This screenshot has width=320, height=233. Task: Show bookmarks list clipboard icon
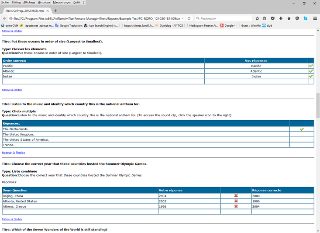(x=265, y=18)
